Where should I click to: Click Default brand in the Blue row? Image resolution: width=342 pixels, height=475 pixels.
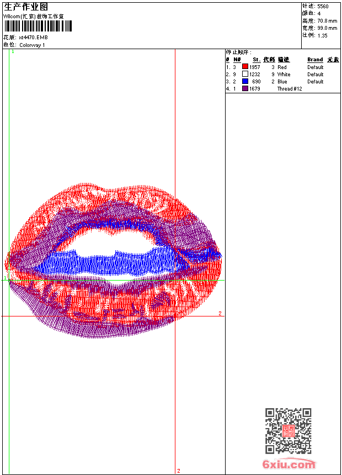[316, 82]
